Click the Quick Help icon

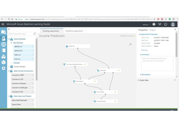tap(139, 80)
